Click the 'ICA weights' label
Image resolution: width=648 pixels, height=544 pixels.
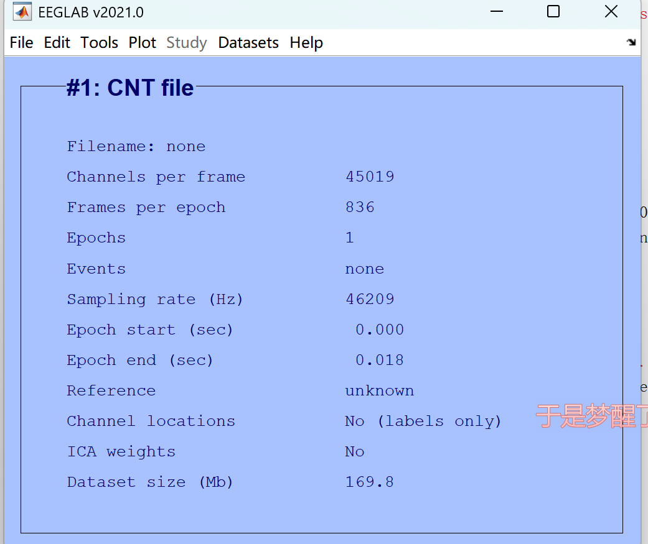pos(121,452)
